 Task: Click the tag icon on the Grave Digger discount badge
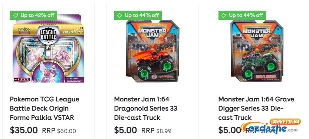[x=224, y=15]
